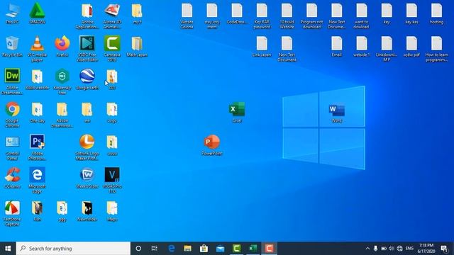Image resolution: width=454 pixels, height=255 pixels.
Task: Select the Key RAR password text file
Action: [x=262, y=16]
